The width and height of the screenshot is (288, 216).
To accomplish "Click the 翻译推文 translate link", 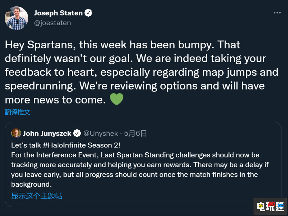I will point(17,112).
